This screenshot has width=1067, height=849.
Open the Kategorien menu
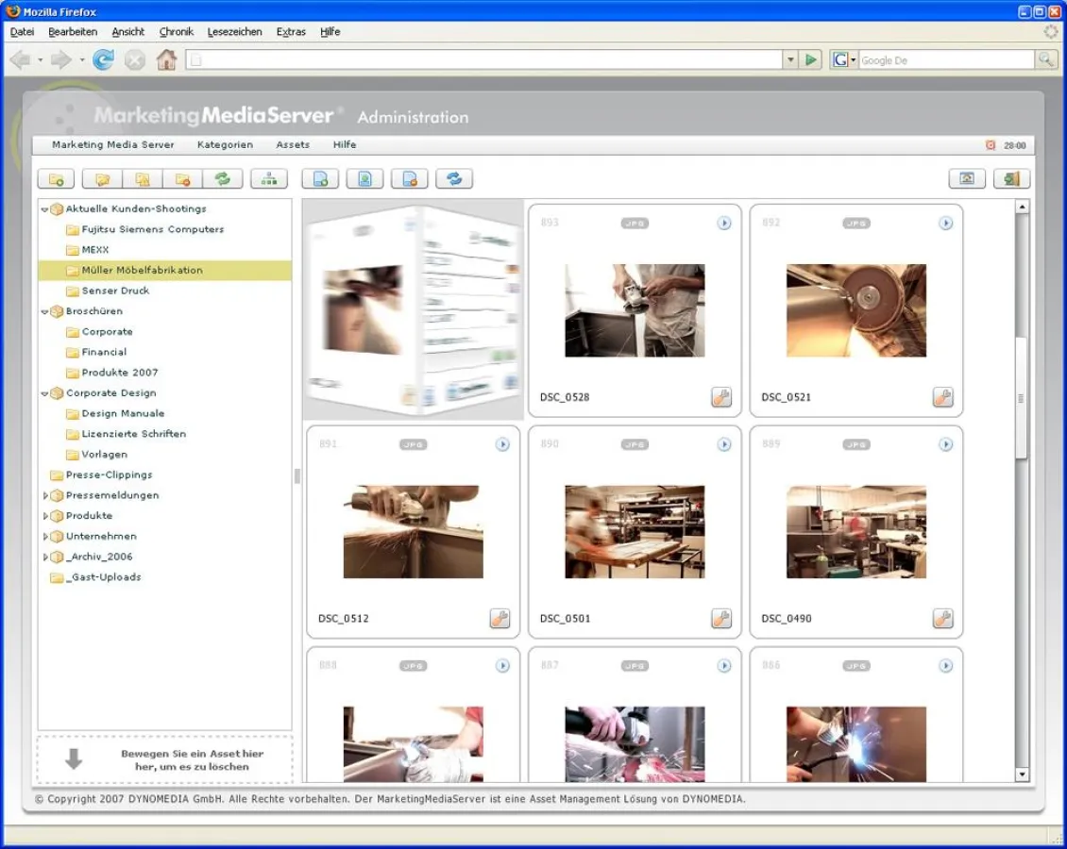(225, 144)
